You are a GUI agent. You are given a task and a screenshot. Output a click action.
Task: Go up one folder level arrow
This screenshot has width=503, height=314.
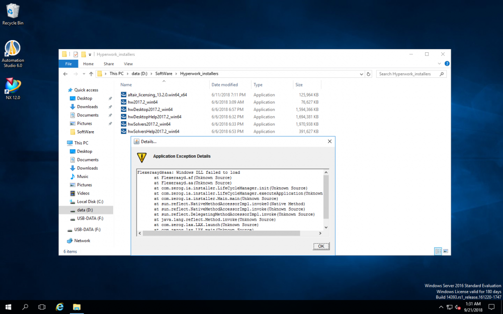[91, 74]
